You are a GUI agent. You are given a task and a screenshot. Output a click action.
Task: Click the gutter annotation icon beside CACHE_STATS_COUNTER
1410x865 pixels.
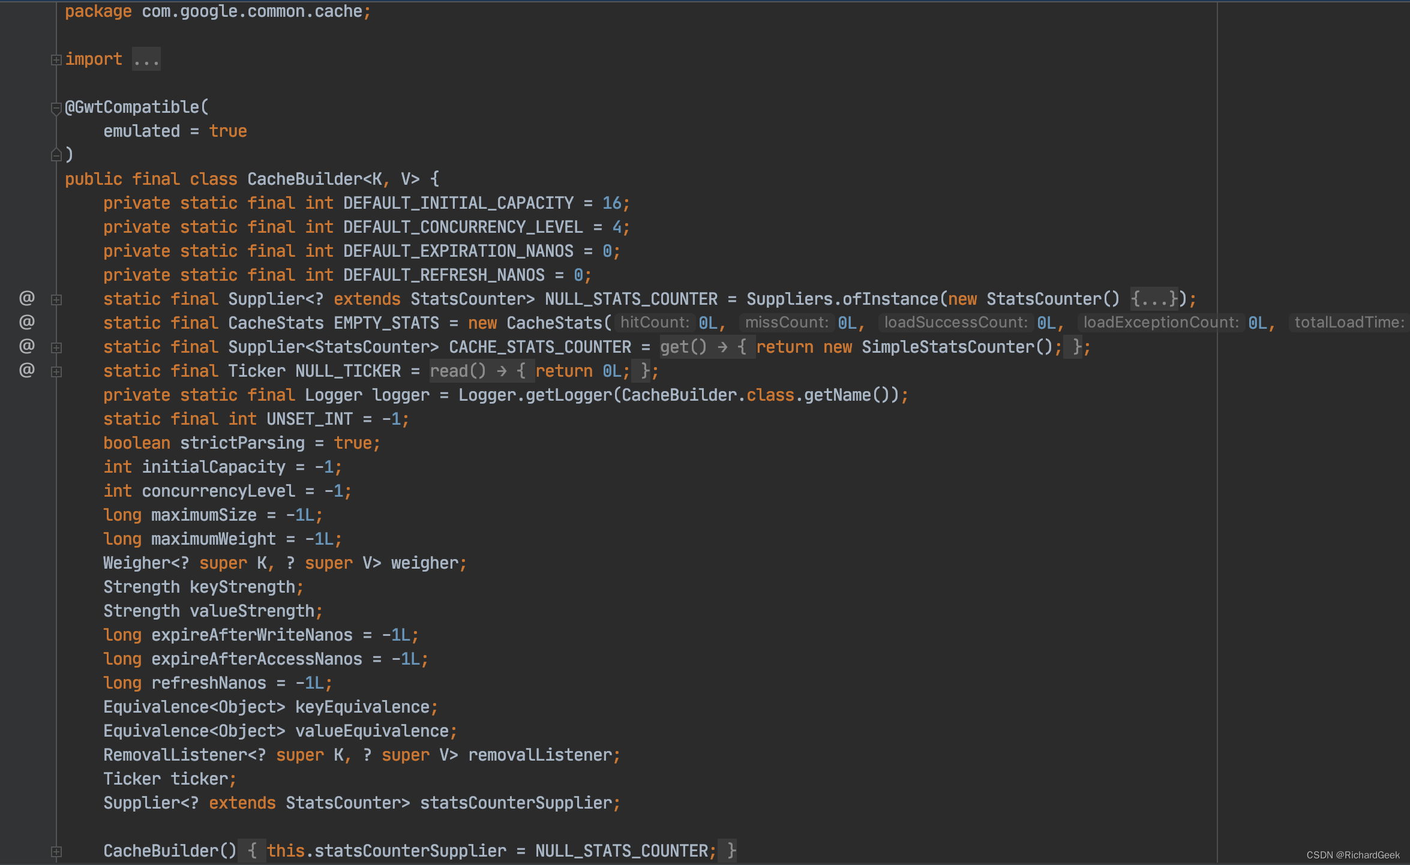26,346
